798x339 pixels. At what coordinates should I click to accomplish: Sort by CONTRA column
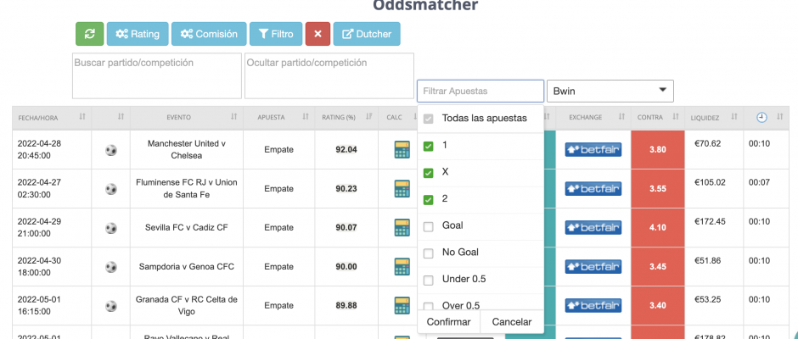coord(658,118)
